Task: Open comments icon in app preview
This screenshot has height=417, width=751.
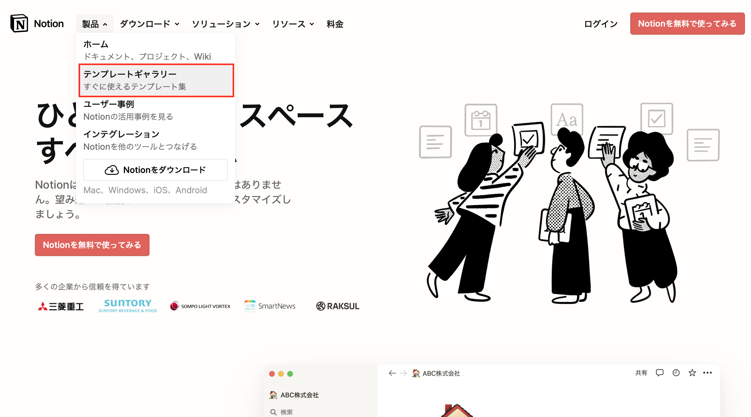Action: (x=660, y=373)
